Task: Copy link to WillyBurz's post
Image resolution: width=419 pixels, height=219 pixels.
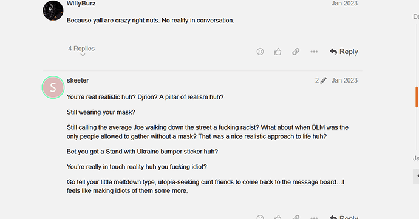Action: (x=296, y=52)
